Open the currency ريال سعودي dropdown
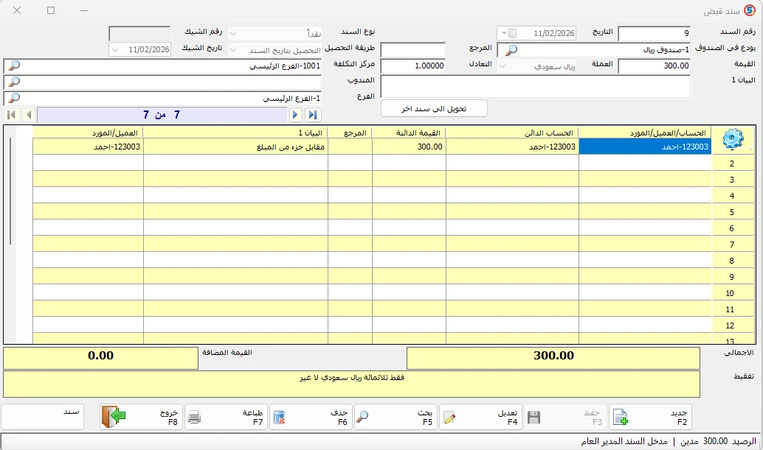Image resolution: width=763 pixels, height=450 pixels. (503, 66)
